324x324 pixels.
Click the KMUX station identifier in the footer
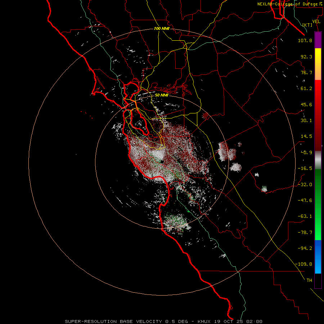(x=204, y=321)
